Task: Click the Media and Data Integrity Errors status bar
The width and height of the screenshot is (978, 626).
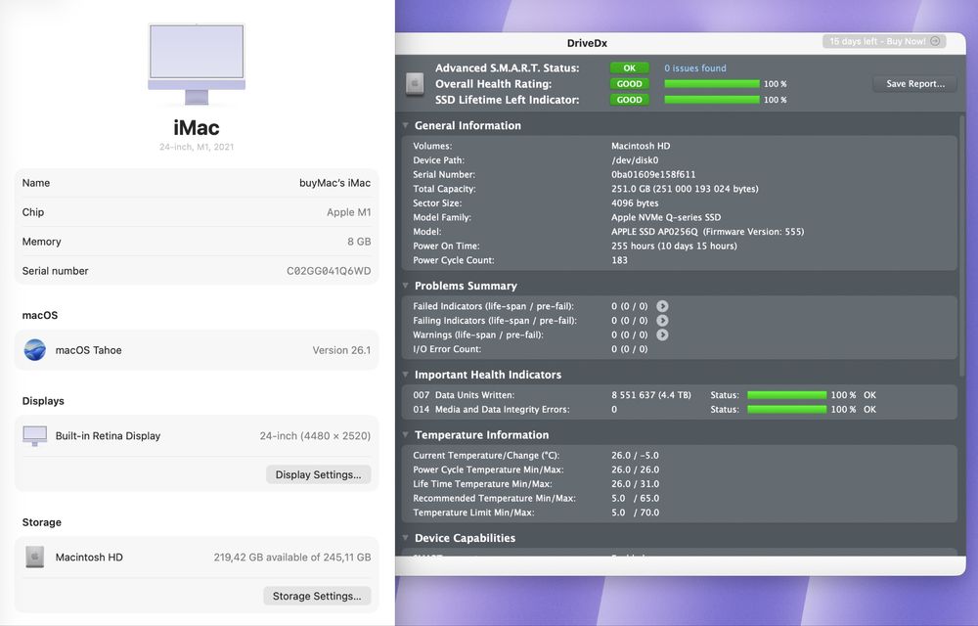Action: click(786, 409)
